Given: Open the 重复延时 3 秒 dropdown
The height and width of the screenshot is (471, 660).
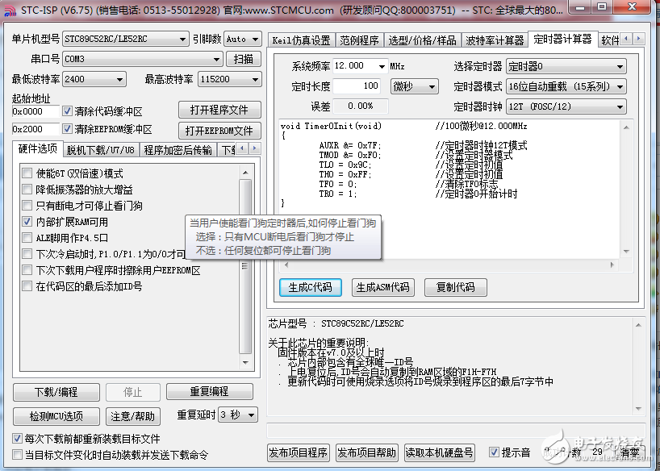Looking at the screenshot, I should click(238, 415).
